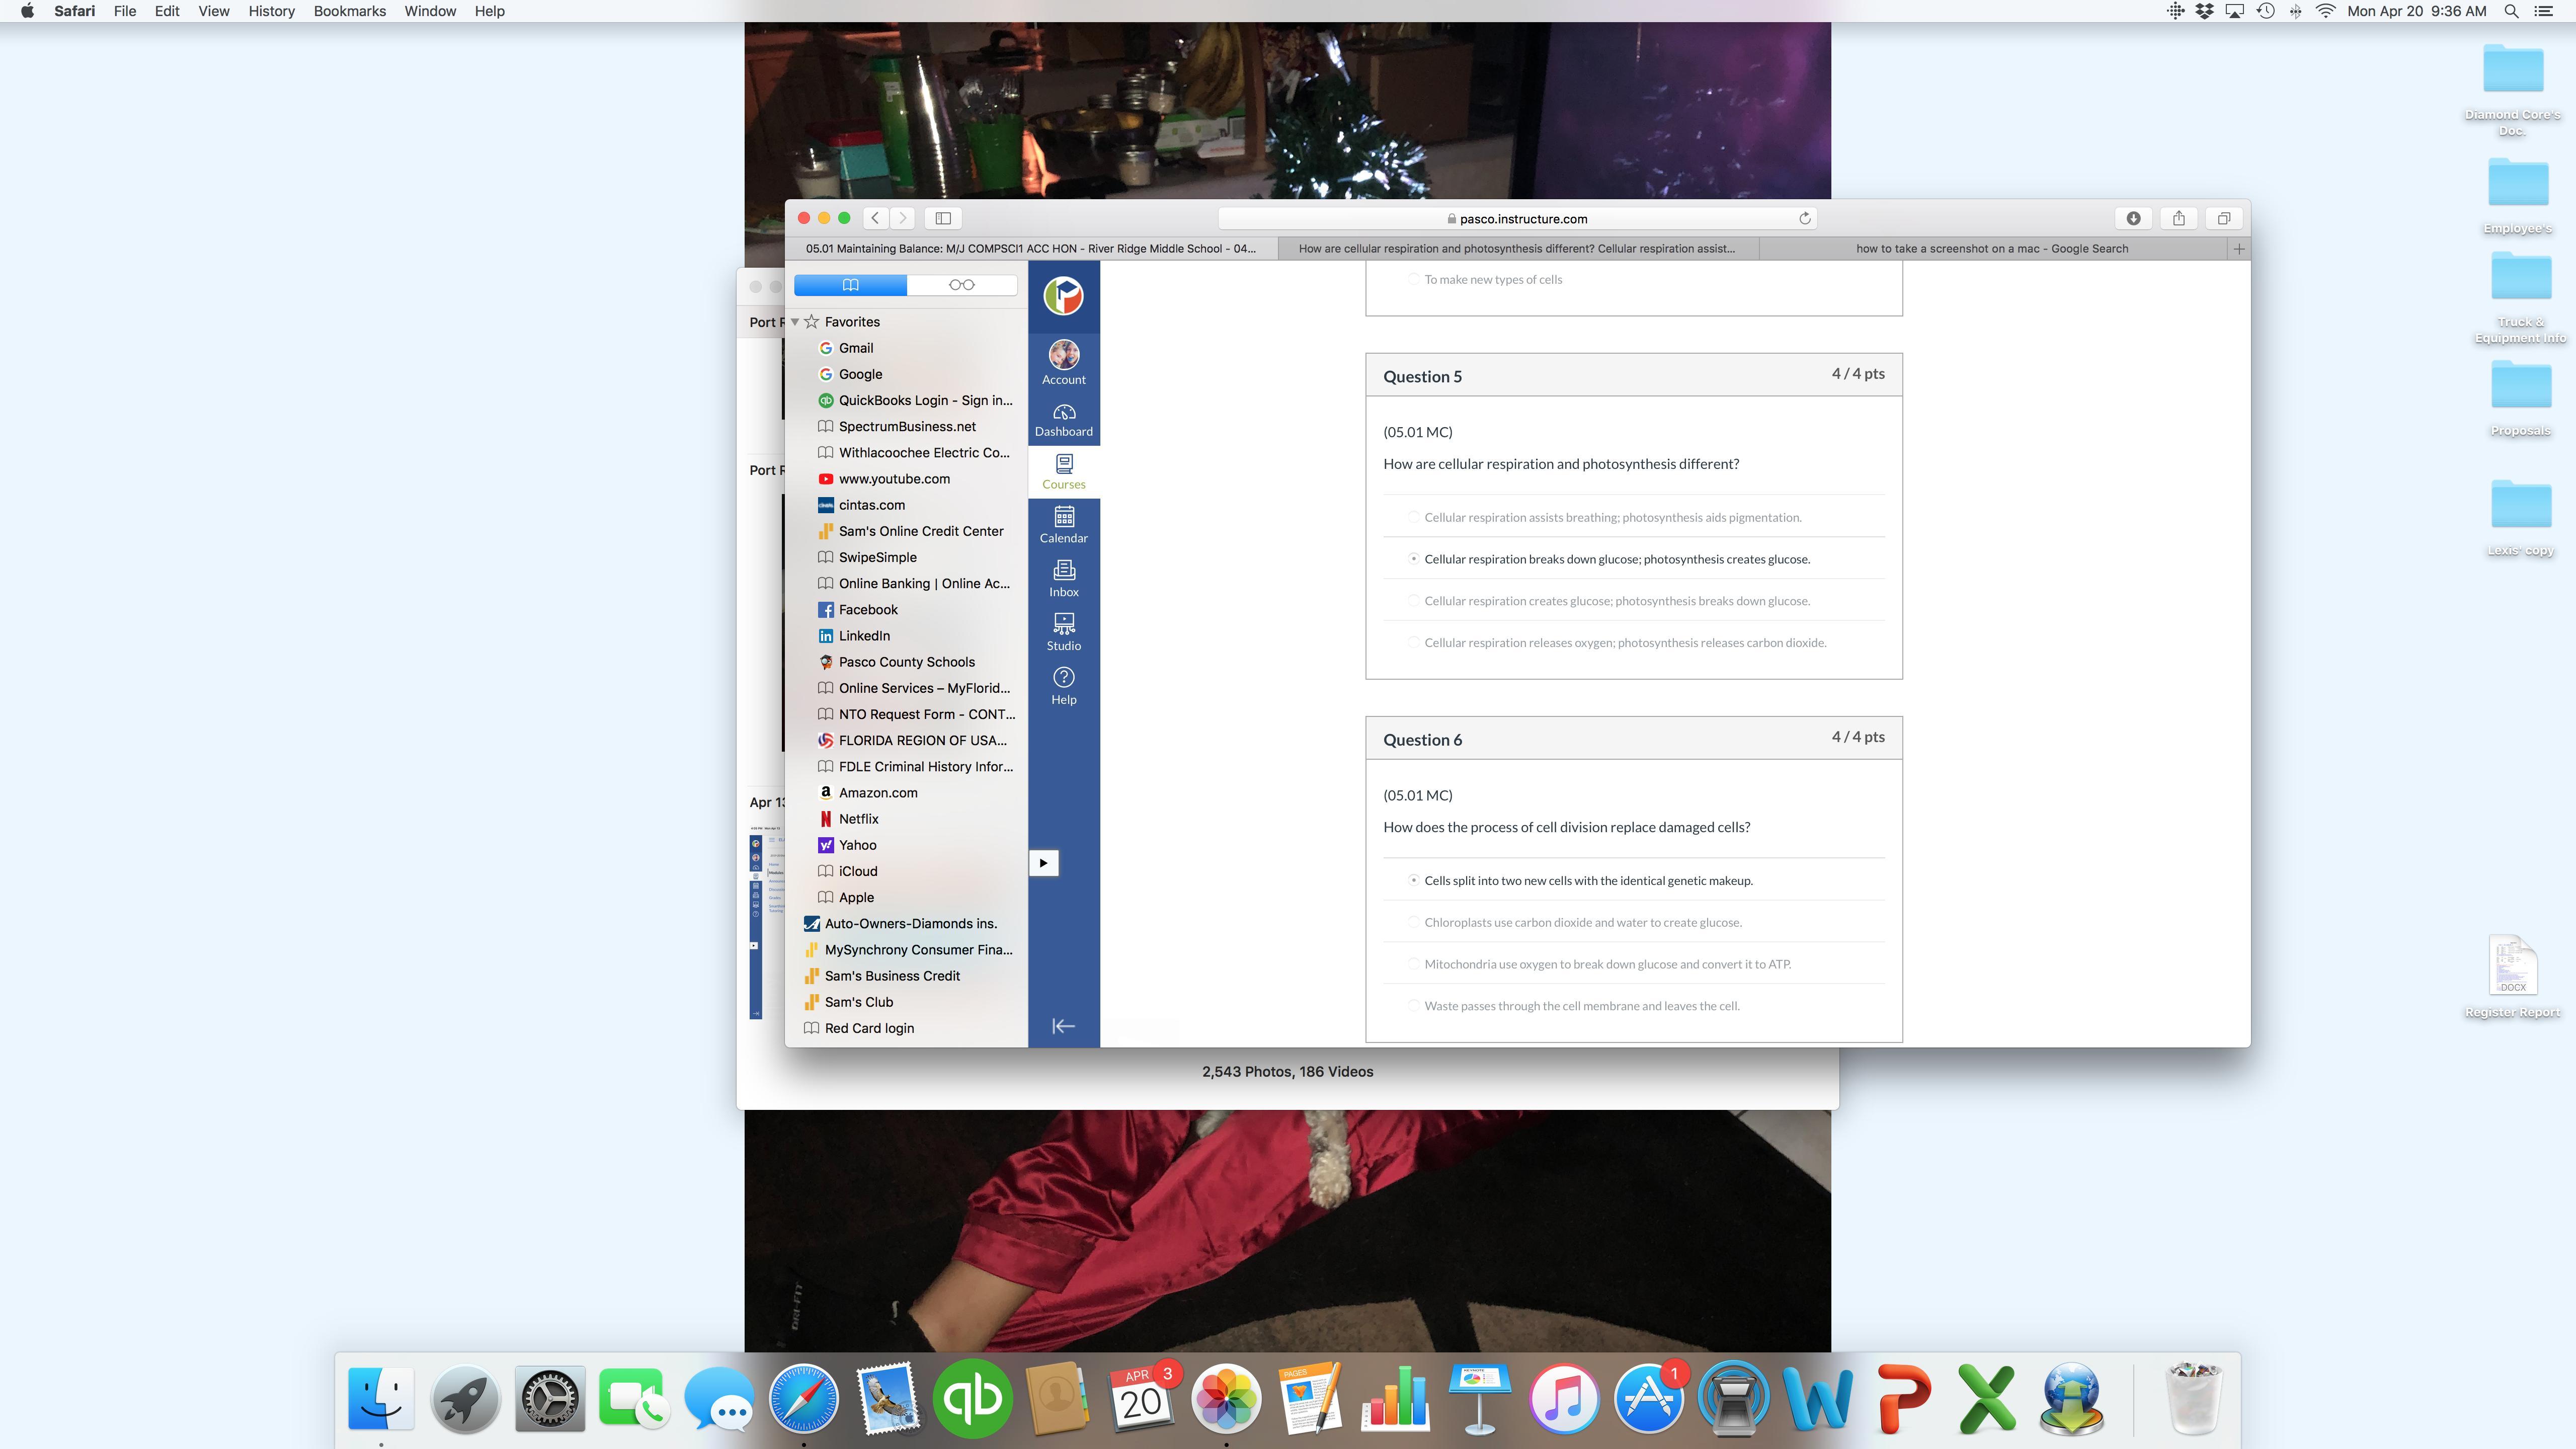Screen dimensions: 2576x1449
Task: Collapse the Canvas navigation with arrow icon
Action: click(1063, 1026)
